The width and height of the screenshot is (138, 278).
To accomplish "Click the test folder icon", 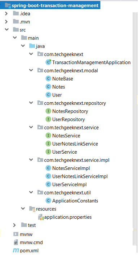I will coord(24,225).
